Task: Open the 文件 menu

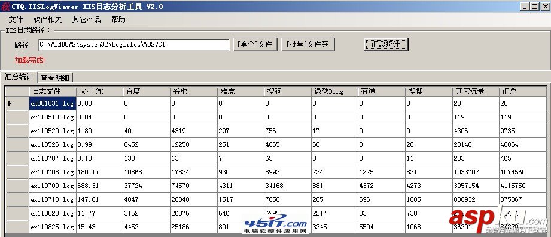Action: 16,20
